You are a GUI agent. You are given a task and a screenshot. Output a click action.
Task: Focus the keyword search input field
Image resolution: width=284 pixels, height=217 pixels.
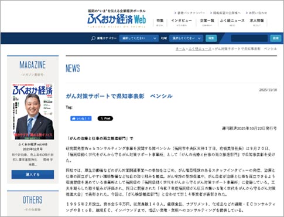click(249, 38)
